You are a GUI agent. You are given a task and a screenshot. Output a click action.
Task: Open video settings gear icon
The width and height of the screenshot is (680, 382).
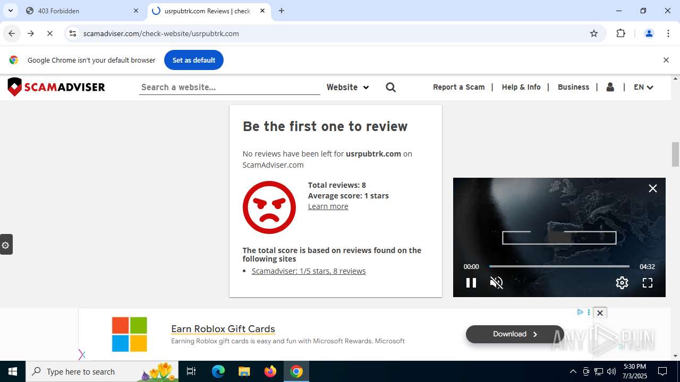coord(622,283)
